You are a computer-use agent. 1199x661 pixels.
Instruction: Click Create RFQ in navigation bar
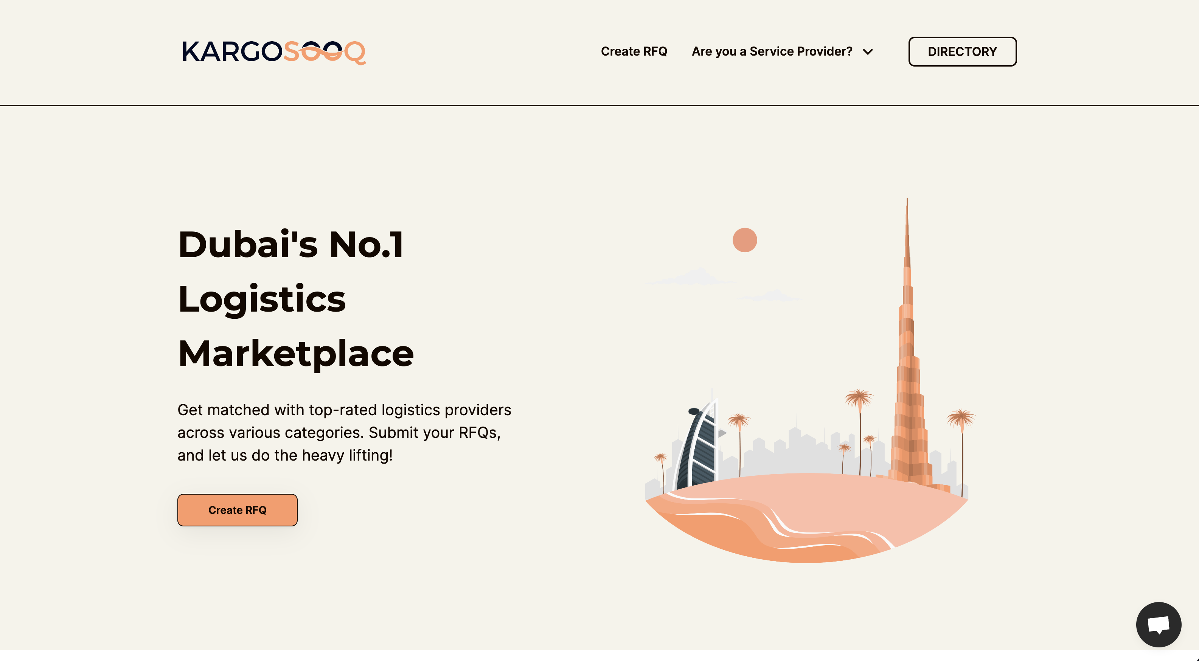tap(634, 51)
